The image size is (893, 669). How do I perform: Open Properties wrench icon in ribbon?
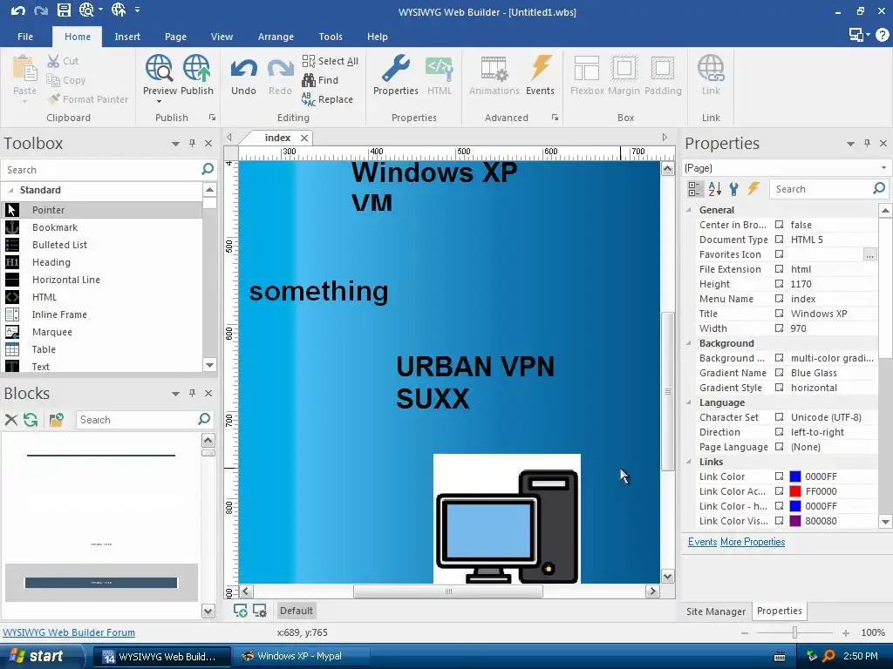(396, 68)
